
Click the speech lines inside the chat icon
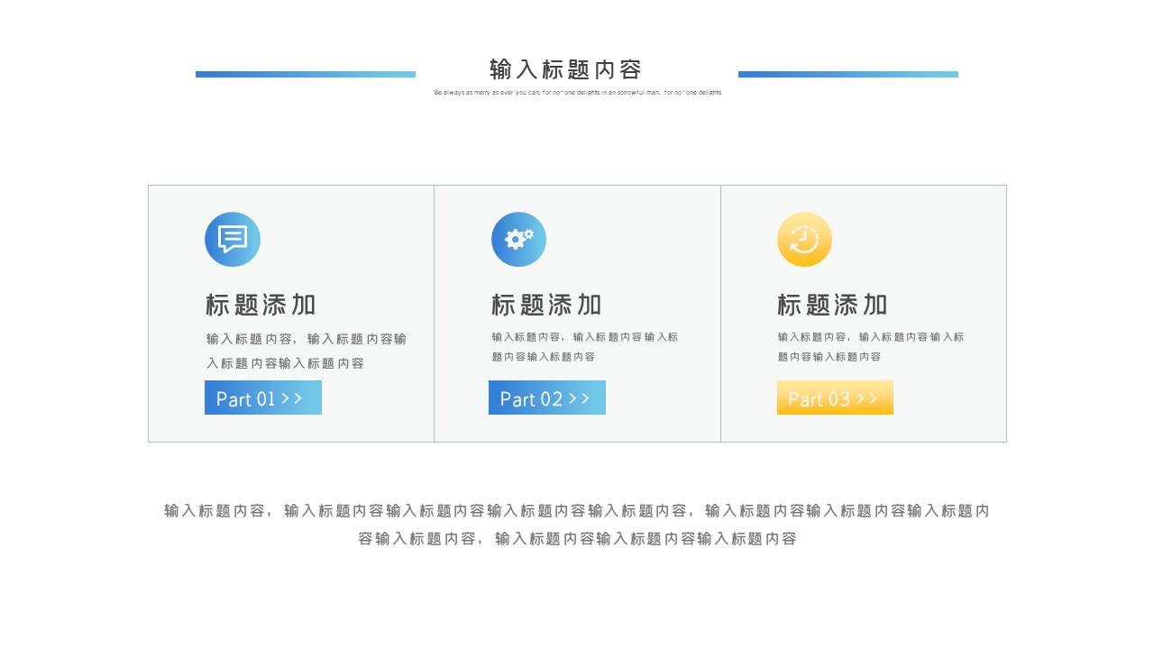point(231,236)
